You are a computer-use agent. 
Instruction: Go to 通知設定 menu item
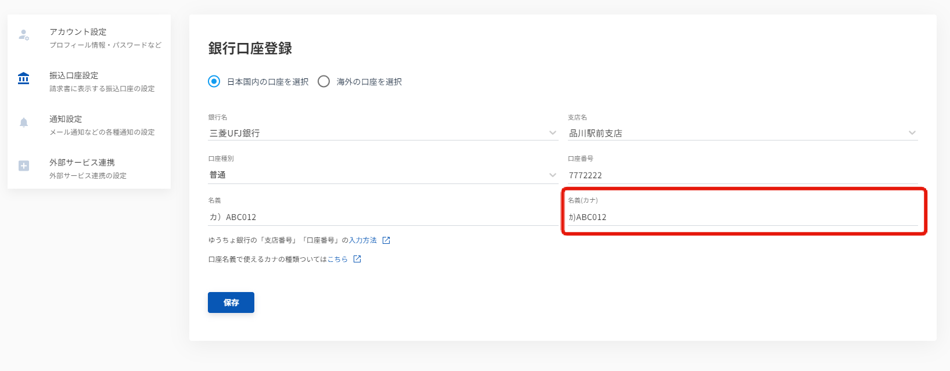coord(66,119)
